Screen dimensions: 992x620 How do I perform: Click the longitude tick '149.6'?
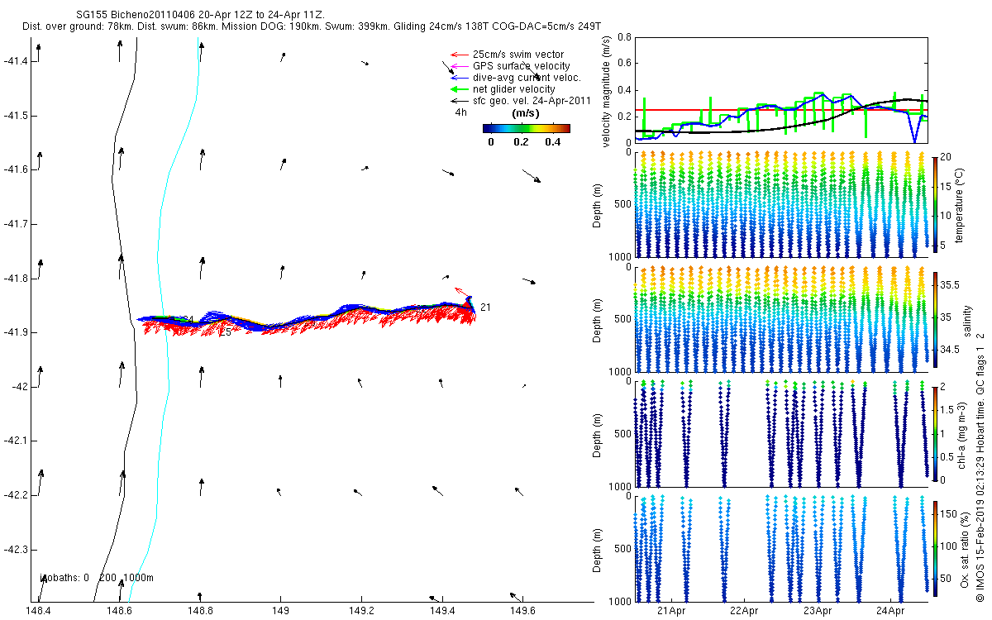click(x=523, y=611)
